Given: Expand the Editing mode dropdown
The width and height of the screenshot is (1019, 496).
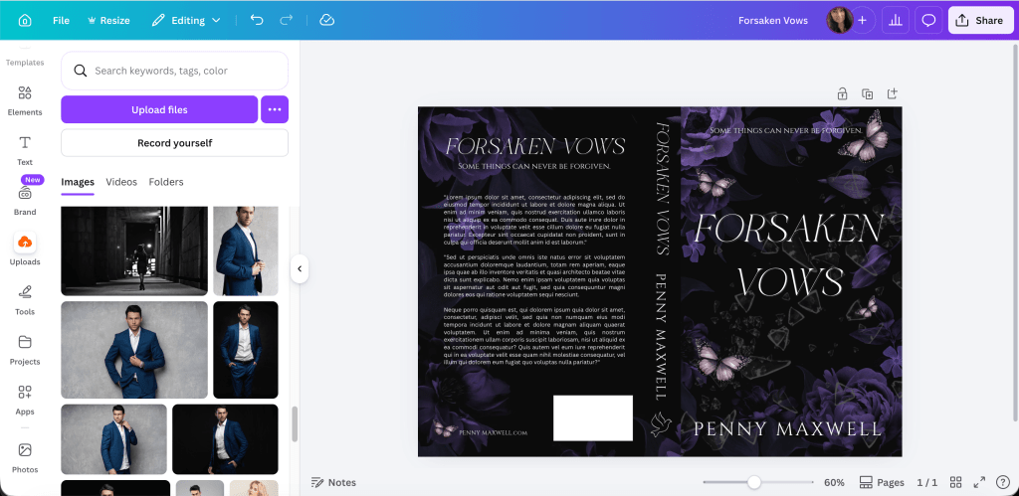Looking at the screenshot, I should 186,20.
